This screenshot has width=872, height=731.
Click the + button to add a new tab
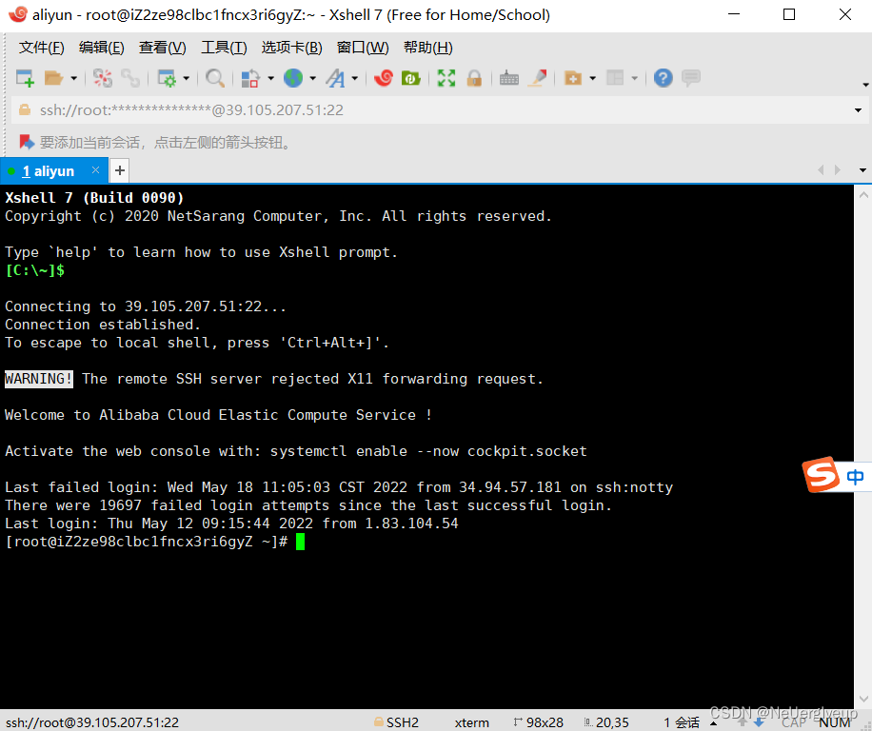pyautogui.click(x=119, y=170)
